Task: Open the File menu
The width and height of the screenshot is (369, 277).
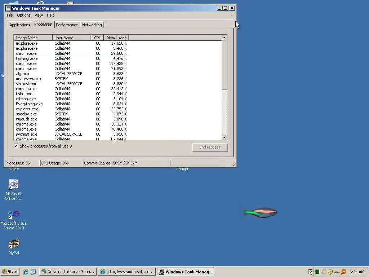Action: point(10,15)
